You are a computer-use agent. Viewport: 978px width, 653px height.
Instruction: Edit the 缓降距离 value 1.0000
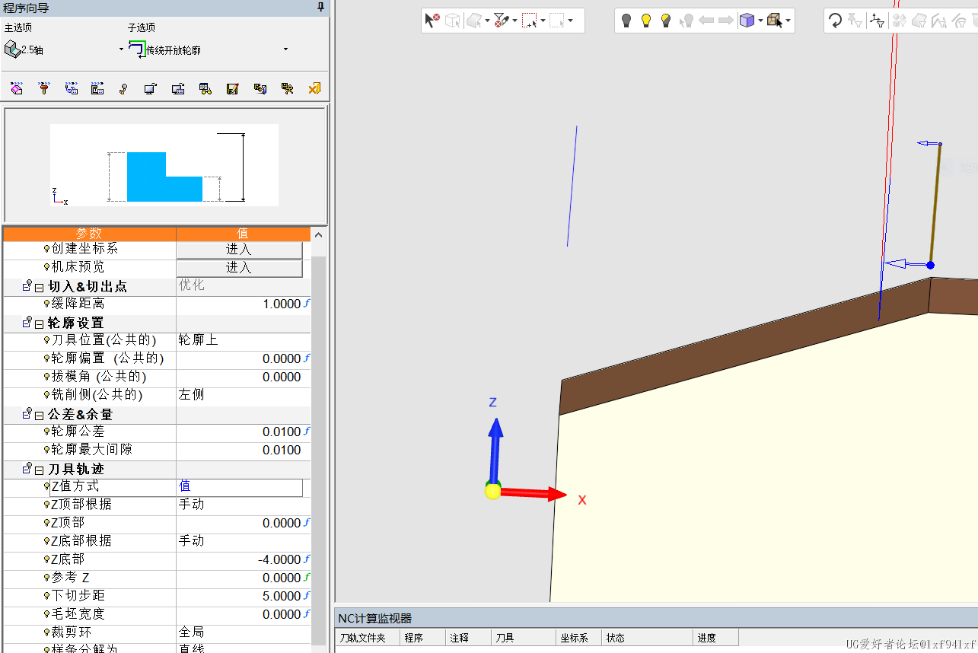(282, 304)
